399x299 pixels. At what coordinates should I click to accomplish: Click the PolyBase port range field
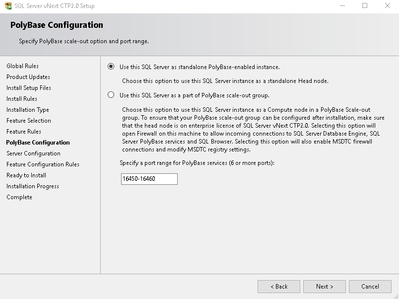[149, 179]
